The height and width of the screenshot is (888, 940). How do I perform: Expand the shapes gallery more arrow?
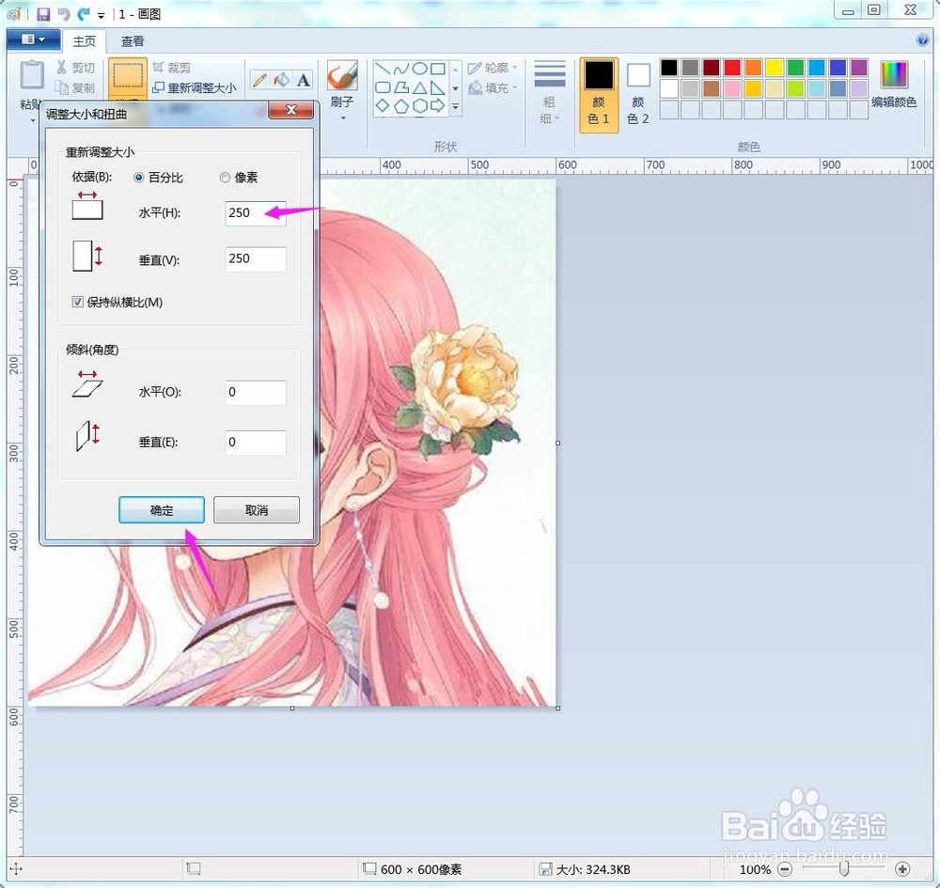pos(455,107)
